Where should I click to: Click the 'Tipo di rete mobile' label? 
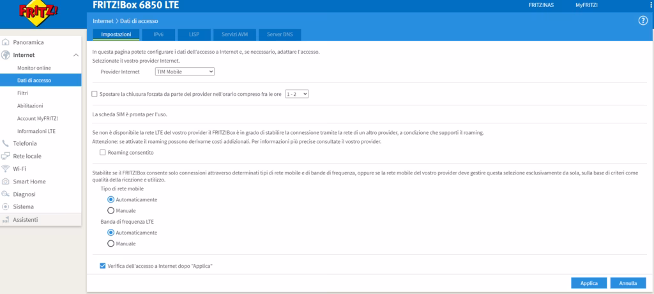click(122, 189)
